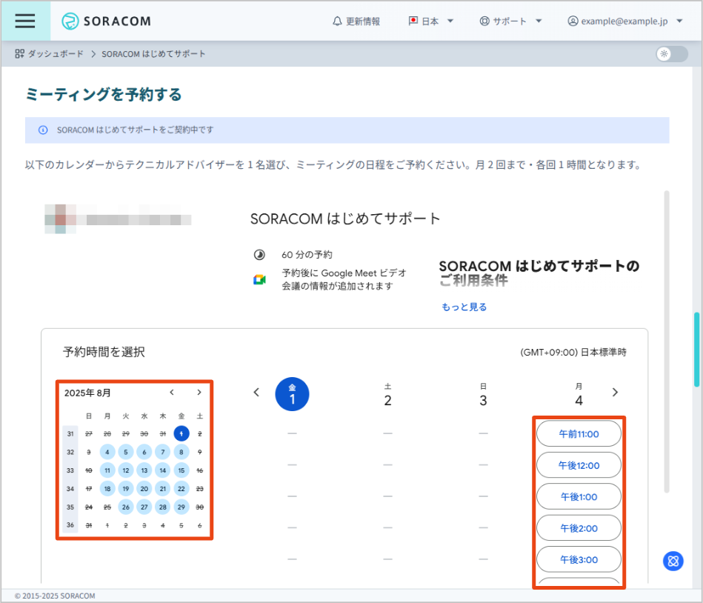This screenshot has height=603, width=703.
Task: Click the 予約時間を選択 heading
Action: (104, 352)
